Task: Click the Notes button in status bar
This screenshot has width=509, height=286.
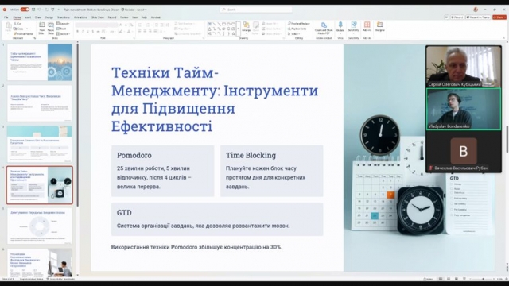Action: [429, 279]
